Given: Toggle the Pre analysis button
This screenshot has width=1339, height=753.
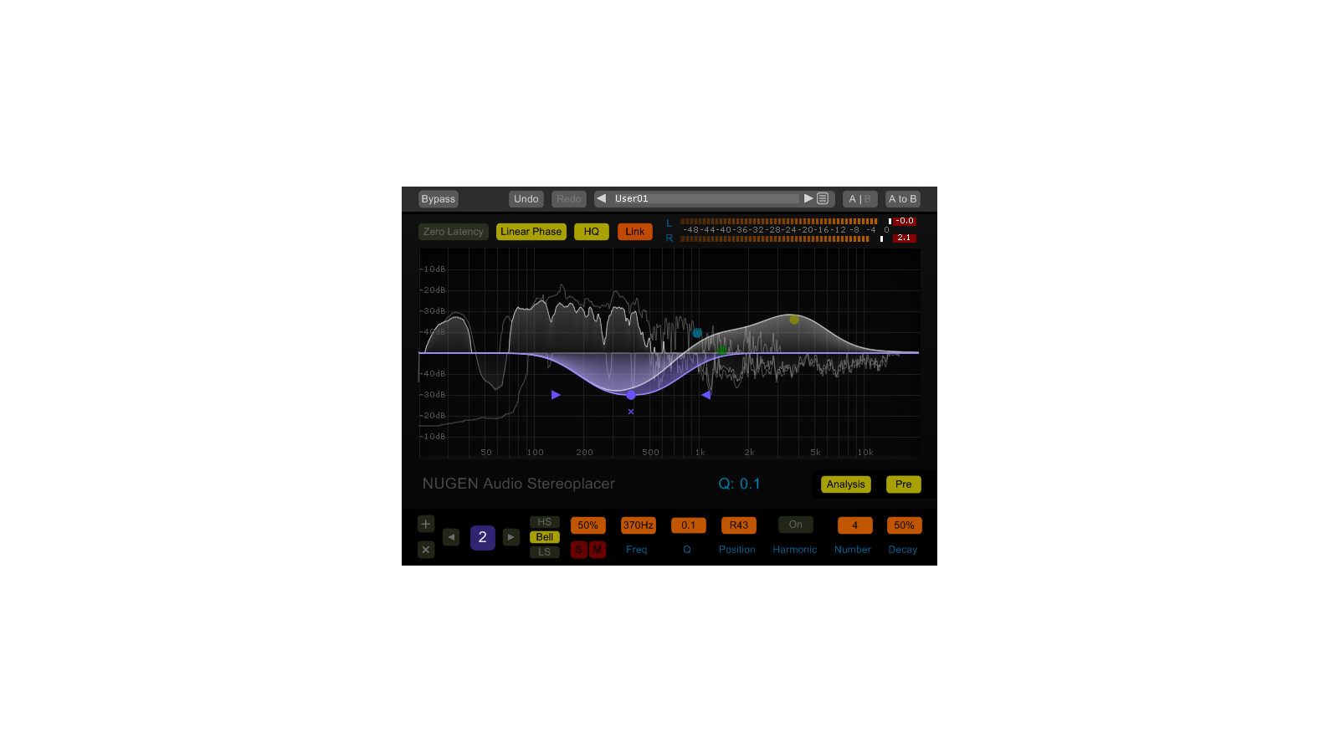Looking at the screenshot, I should [903, 484].
